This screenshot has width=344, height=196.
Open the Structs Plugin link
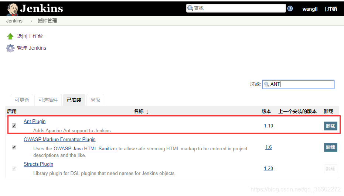point(38,164)
